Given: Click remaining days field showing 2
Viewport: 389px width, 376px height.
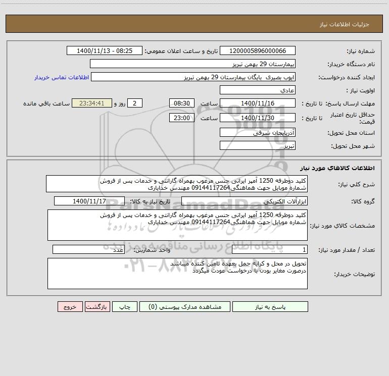Looking at the screenshot, I should click(135, 103).
